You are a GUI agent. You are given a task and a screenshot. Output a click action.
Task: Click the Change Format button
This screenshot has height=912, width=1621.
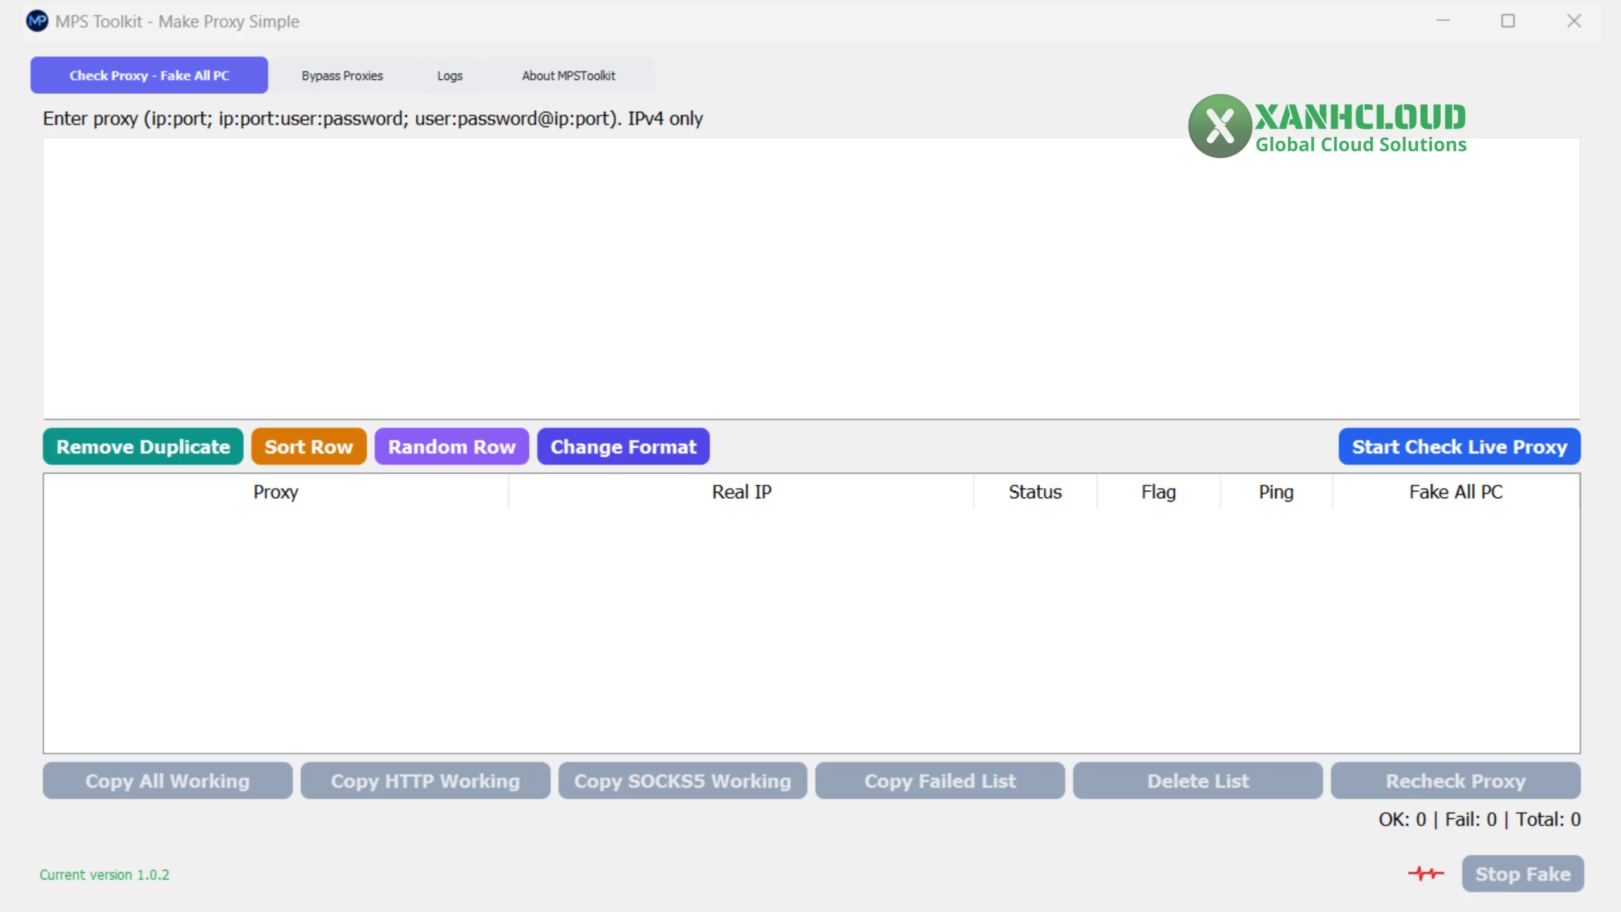click(623, 446)
